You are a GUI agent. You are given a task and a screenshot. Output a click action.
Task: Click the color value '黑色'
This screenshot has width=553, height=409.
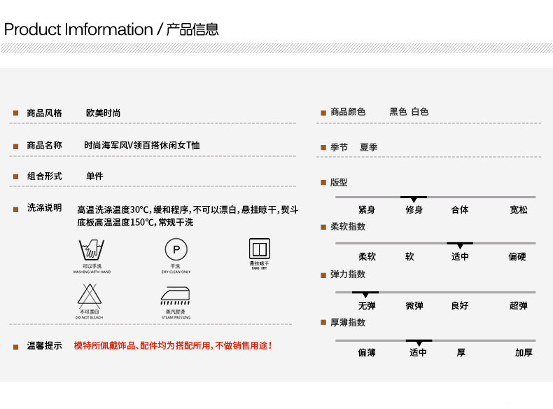coord(398,112)
